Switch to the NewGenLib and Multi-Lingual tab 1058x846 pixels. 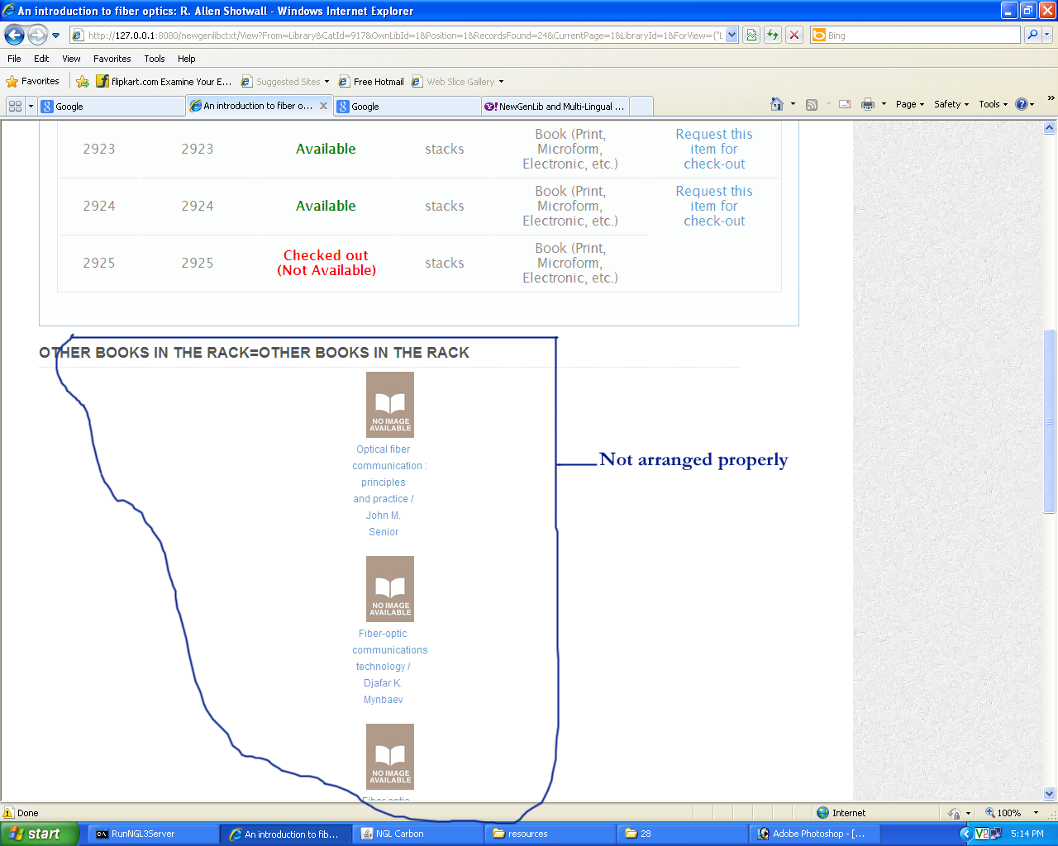pyautogui.click(x=555, y=106)
